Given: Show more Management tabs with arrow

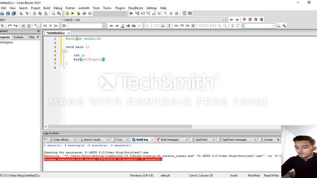Looking at the screenshot, I should pos(38,37).
